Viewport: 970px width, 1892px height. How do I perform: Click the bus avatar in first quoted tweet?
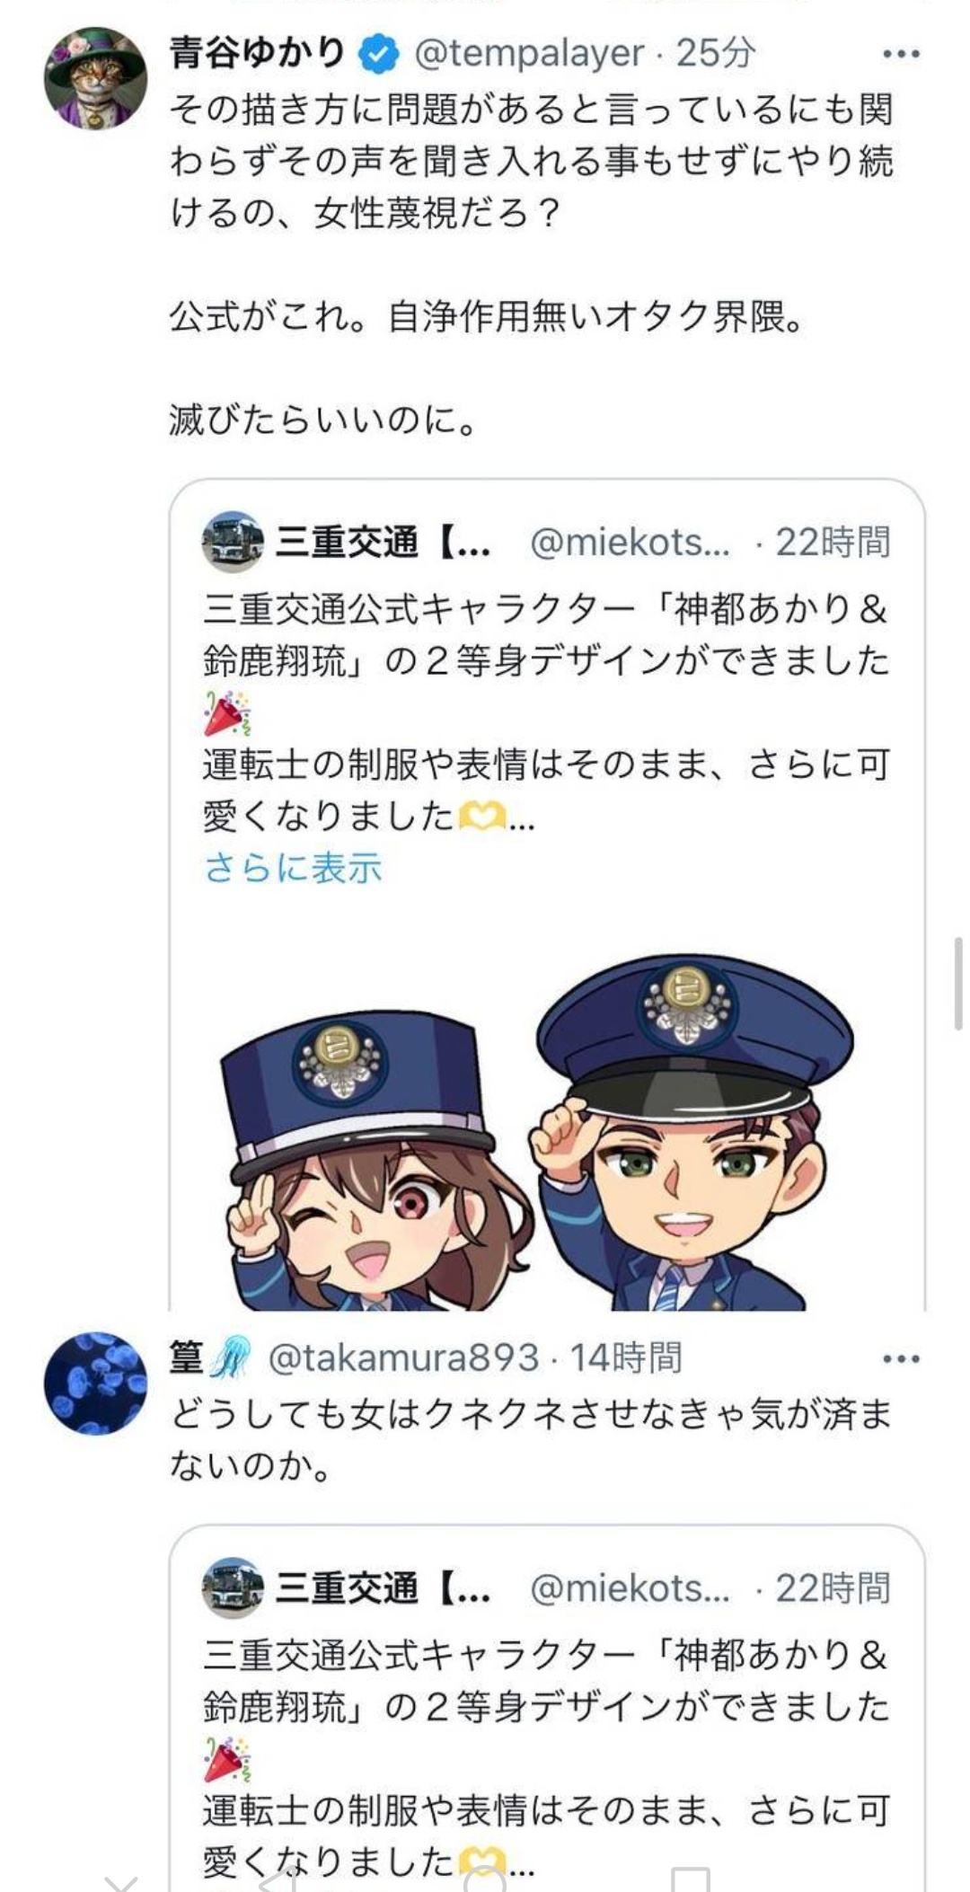pyautogui.click(x=233, y=542)
